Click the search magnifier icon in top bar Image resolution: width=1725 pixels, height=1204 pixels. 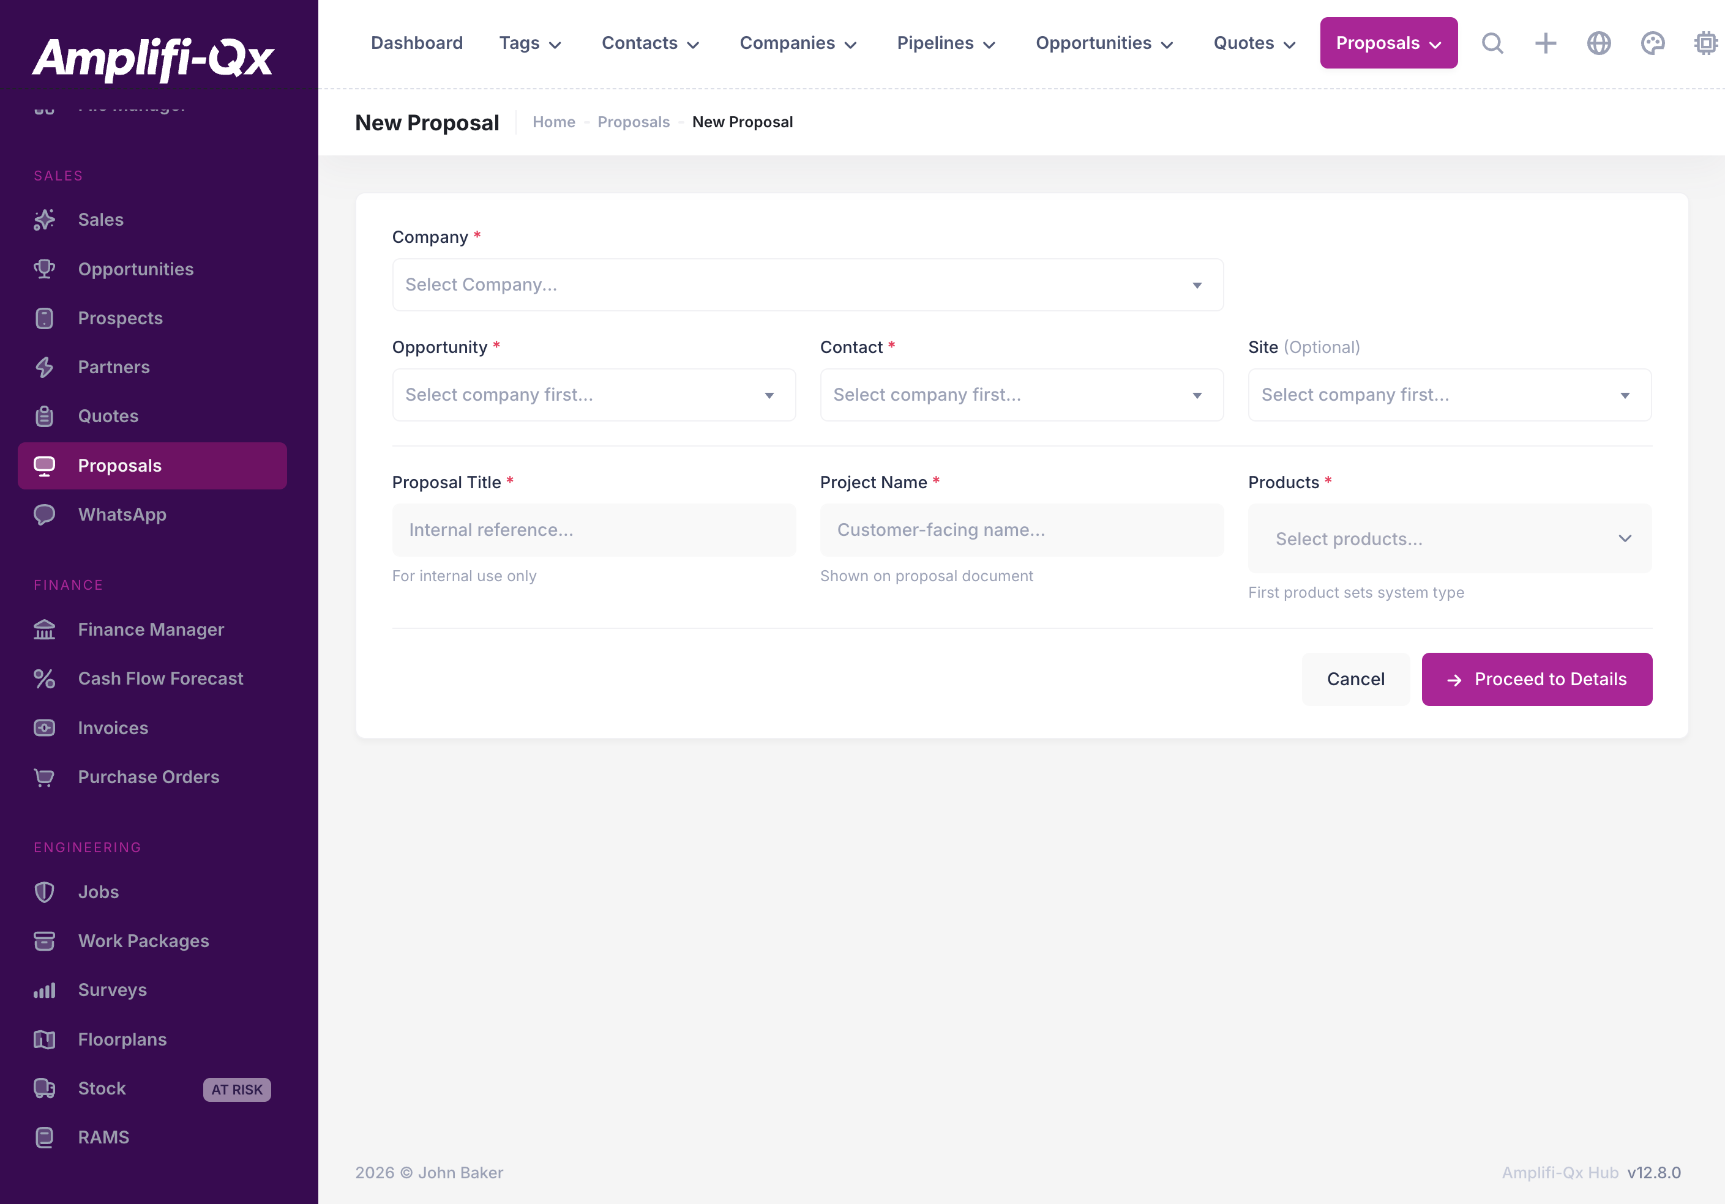pyautogui.click(x=1492, y=43)
